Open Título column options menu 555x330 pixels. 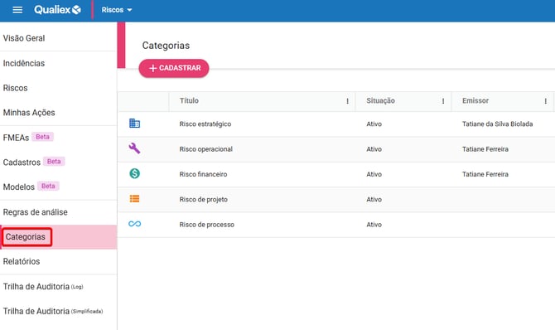(x=348, y=101)
